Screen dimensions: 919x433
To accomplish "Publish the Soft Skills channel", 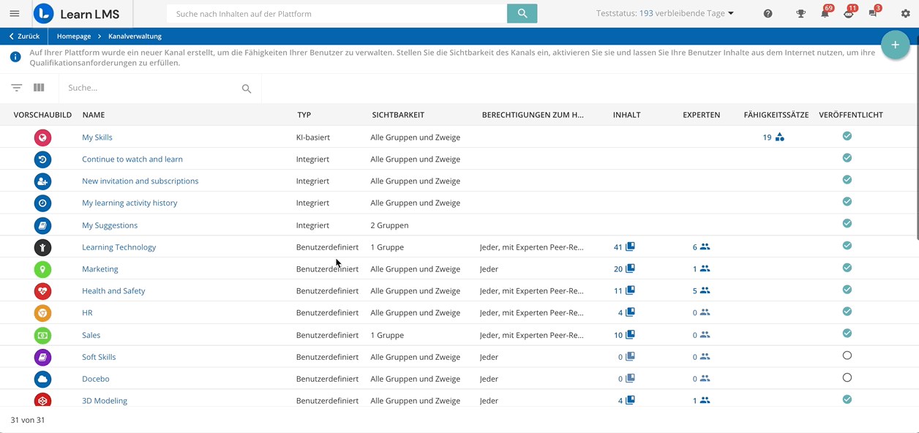I will pos(847,356).
